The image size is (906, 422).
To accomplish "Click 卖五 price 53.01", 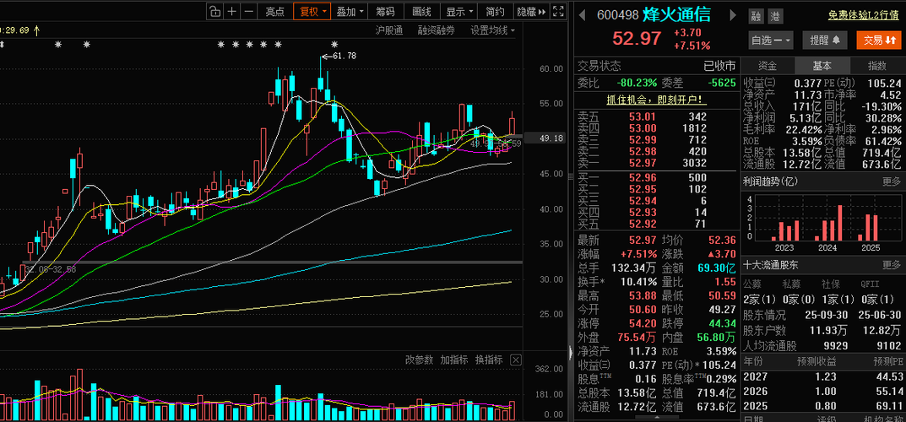I will [643, 116].
